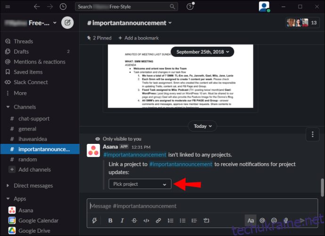Open the #importantannouncement channel header menu
Image resolution: width=325 pixels, height=236 pixels.
[130, 23]
